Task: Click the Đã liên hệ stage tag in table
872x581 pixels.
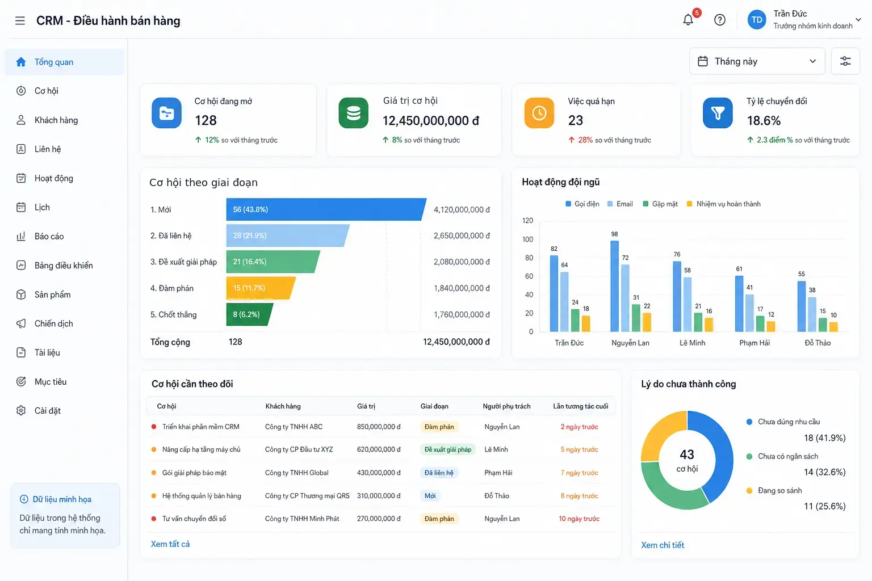Action: (439, 473)
